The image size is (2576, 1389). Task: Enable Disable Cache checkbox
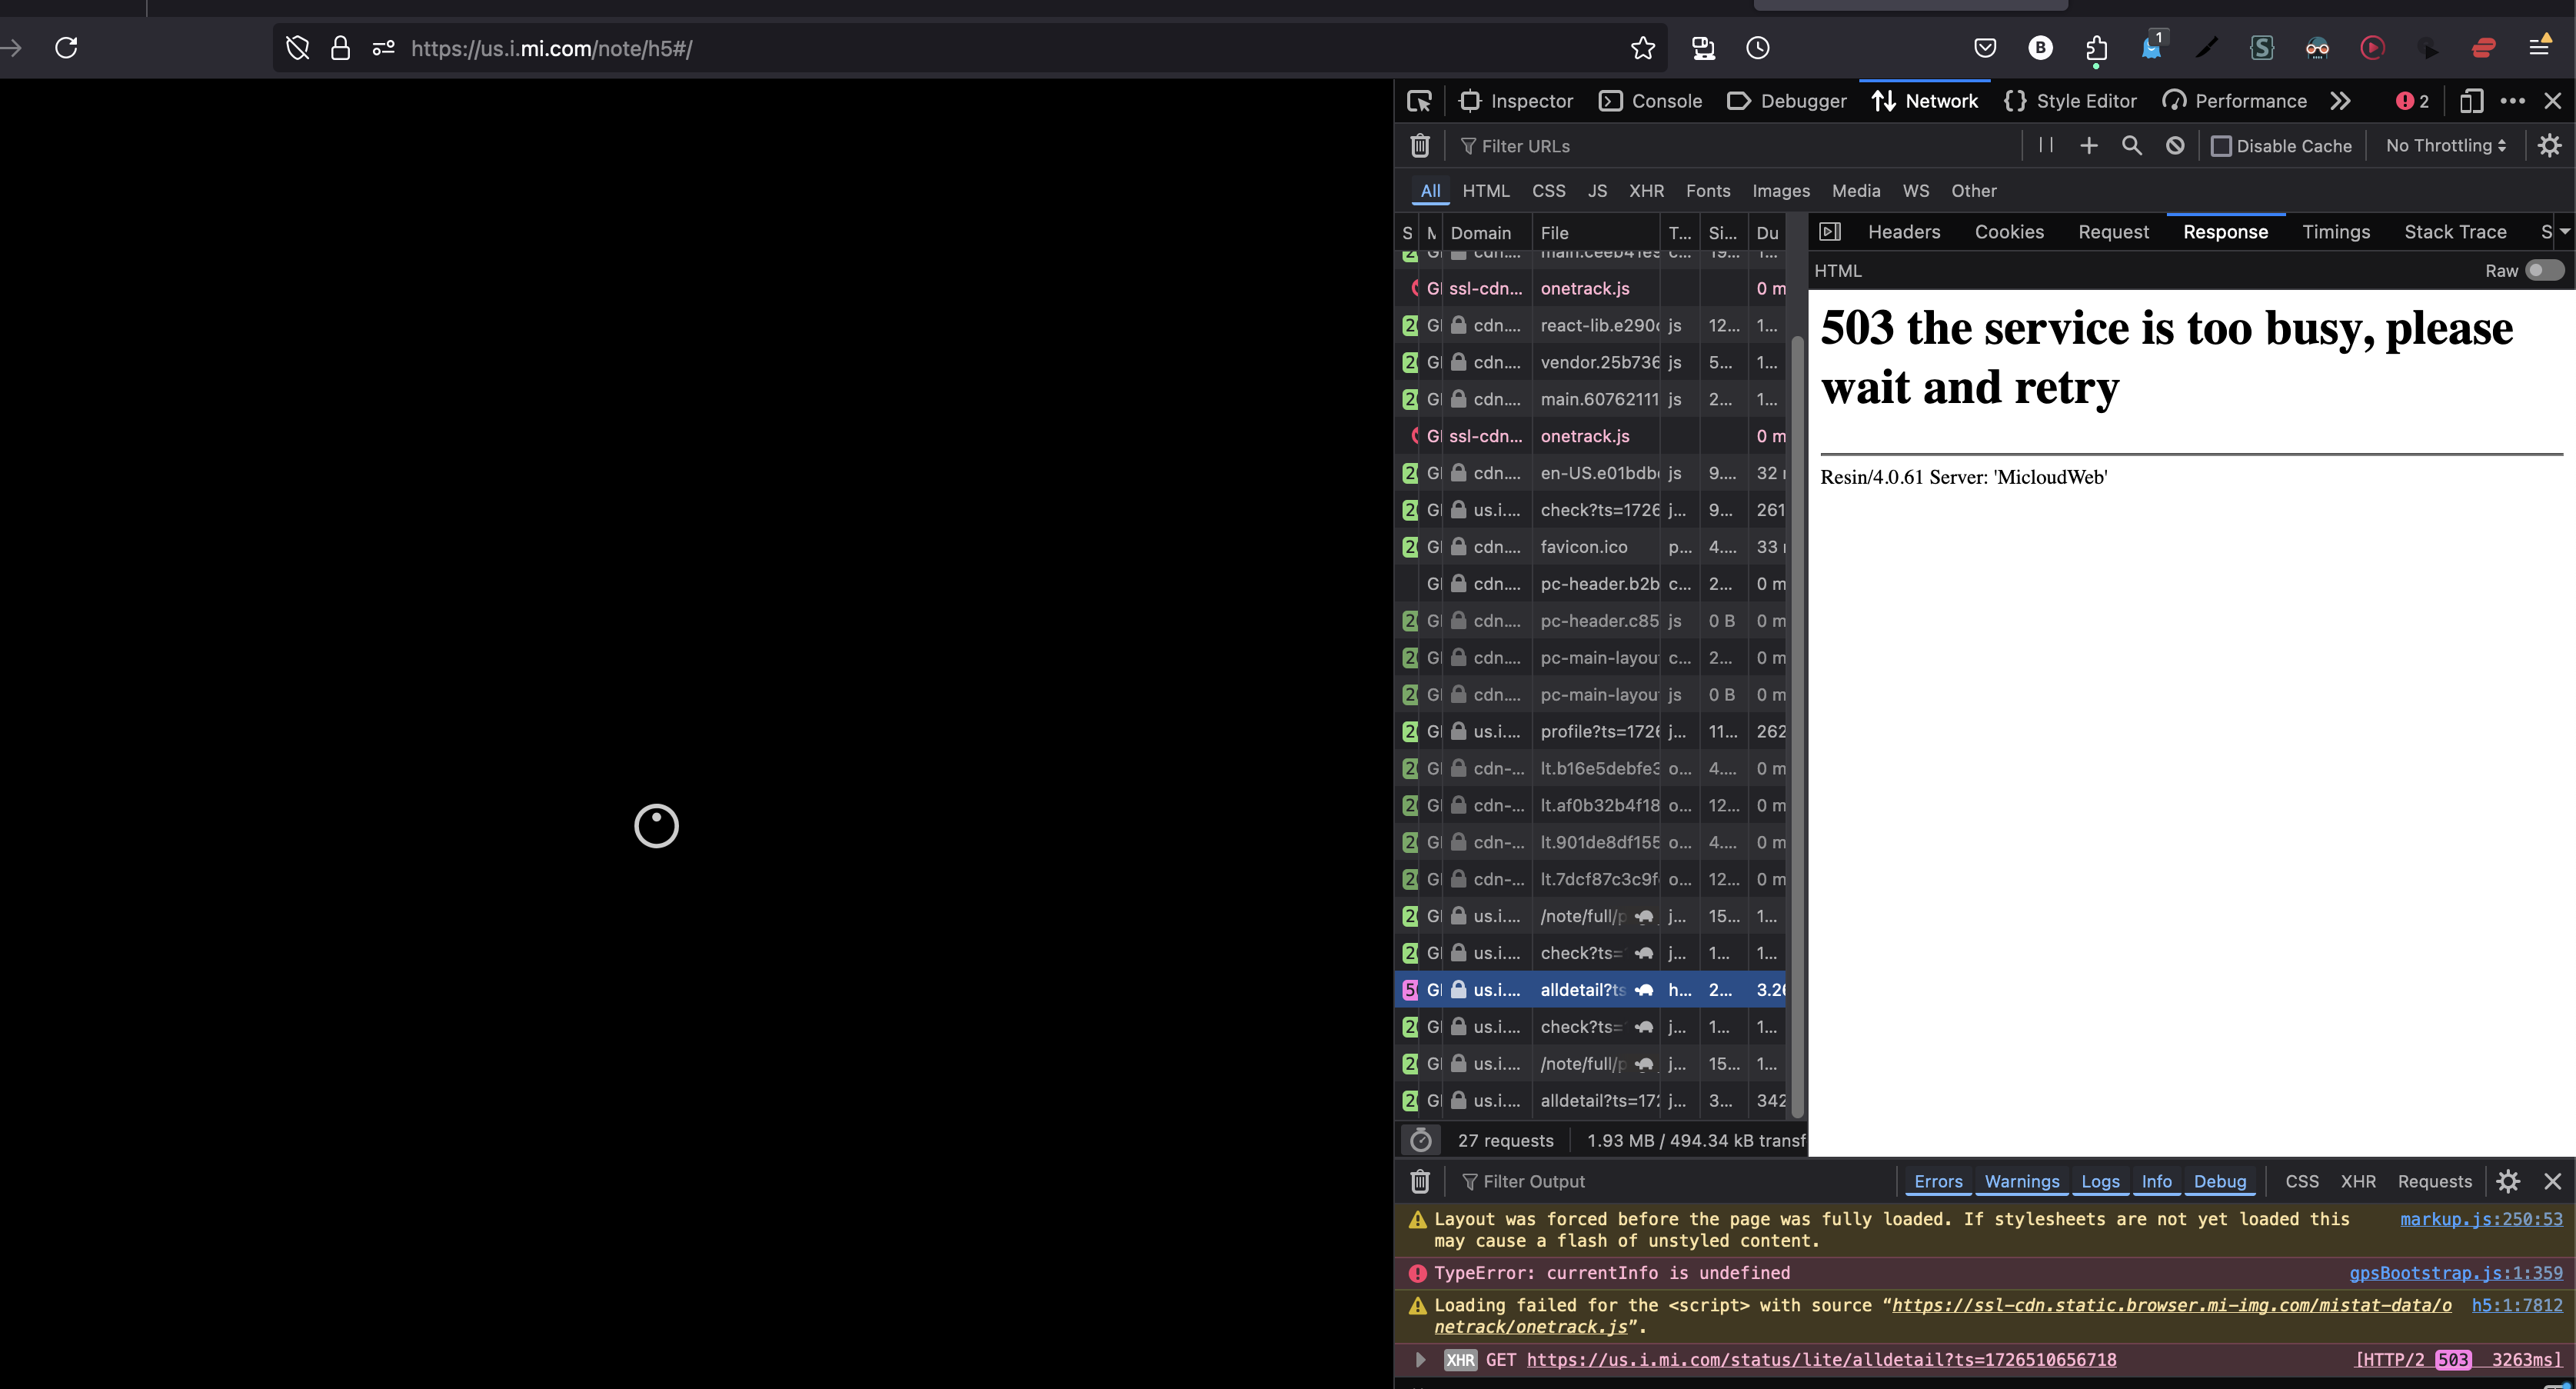2221,146
